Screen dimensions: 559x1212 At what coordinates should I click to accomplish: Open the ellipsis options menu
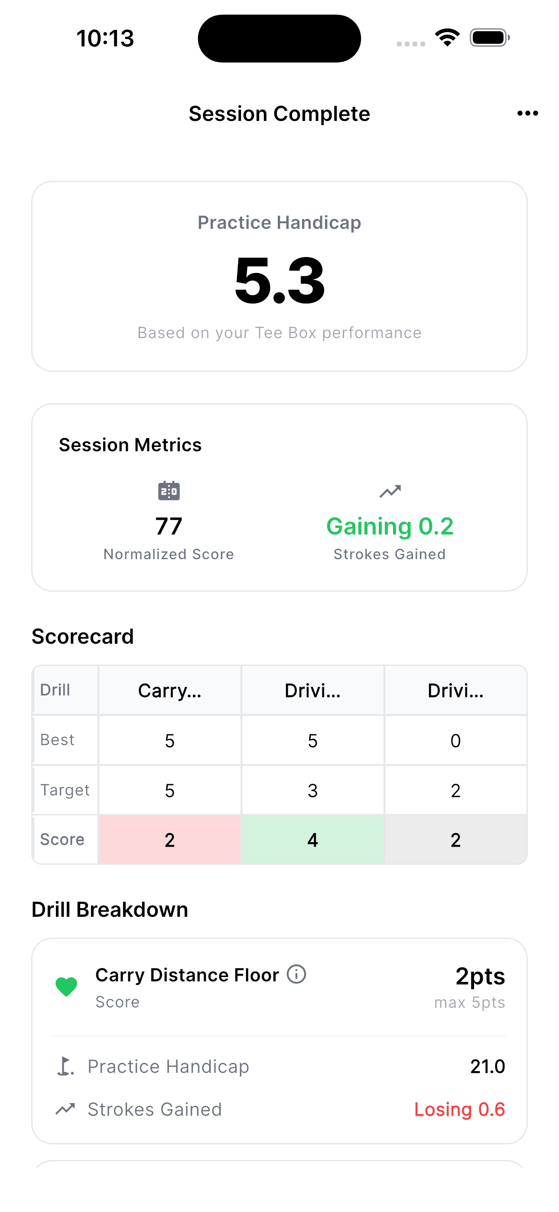click(527, 113)
